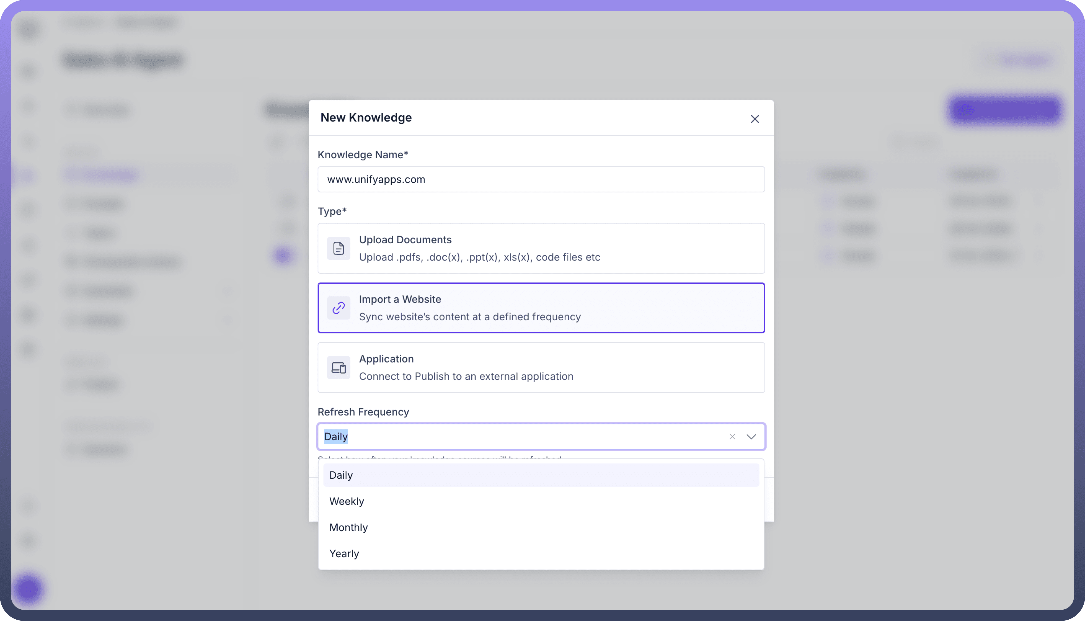Click the 'New Knowledge' dialog title

[x=366, y=118]
